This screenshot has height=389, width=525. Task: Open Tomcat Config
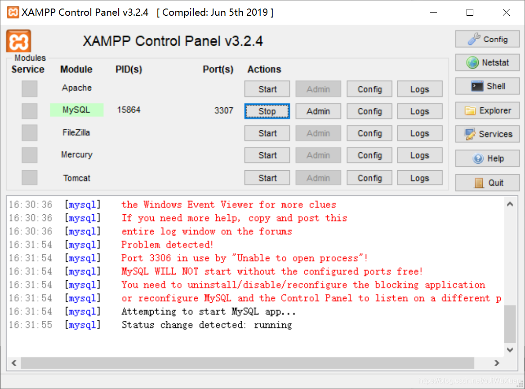[x=369, y=177]
